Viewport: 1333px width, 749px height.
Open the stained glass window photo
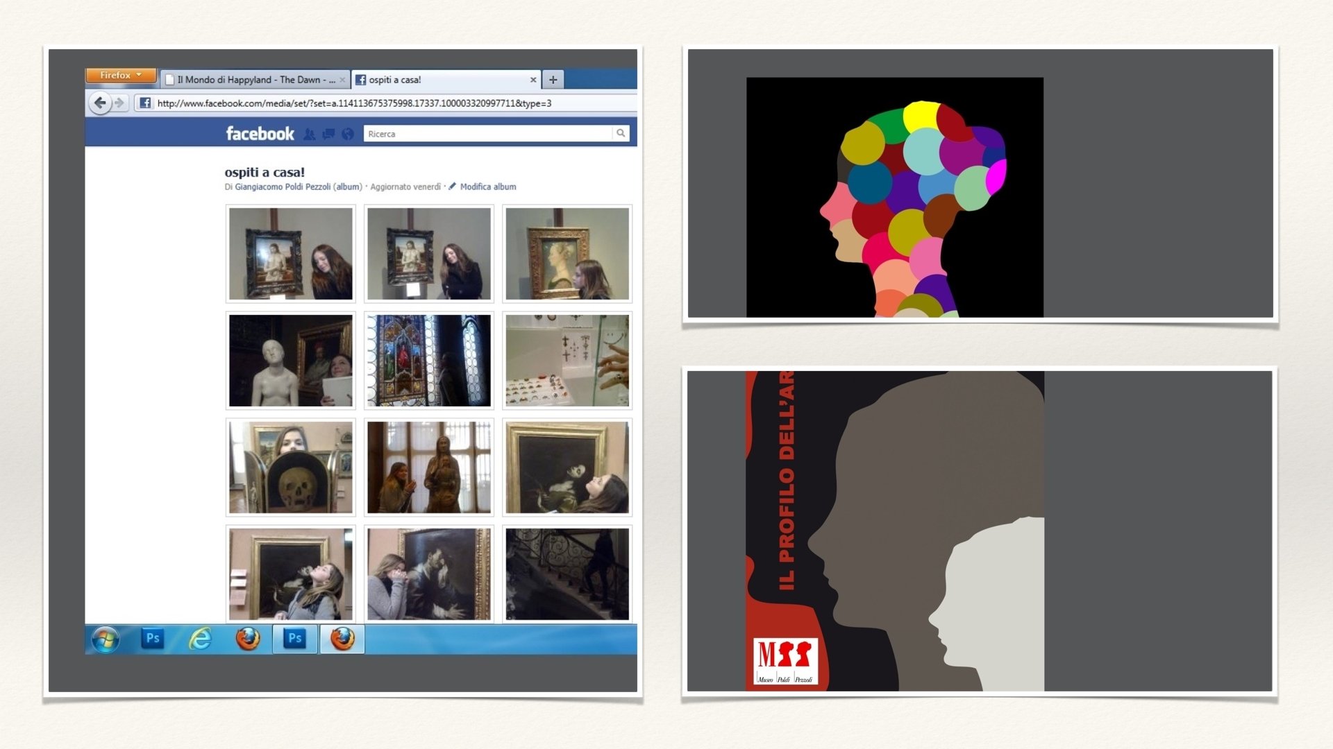coord(429,361)
